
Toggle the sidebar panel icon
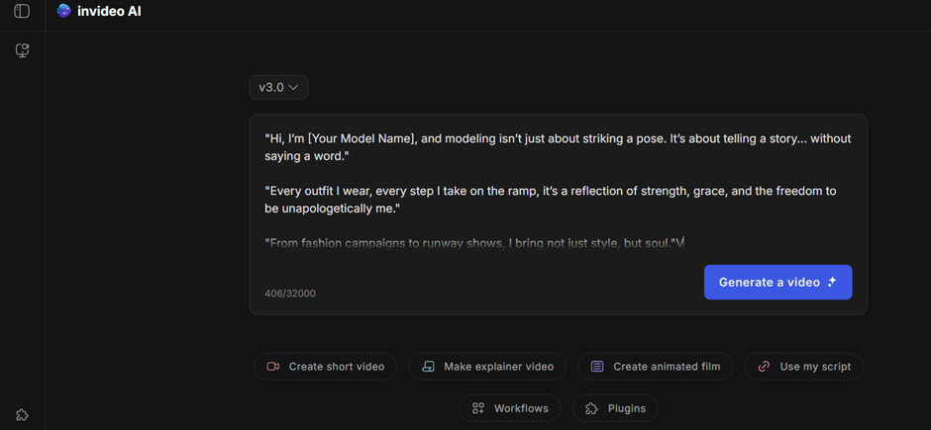click(x=22, y=12)
